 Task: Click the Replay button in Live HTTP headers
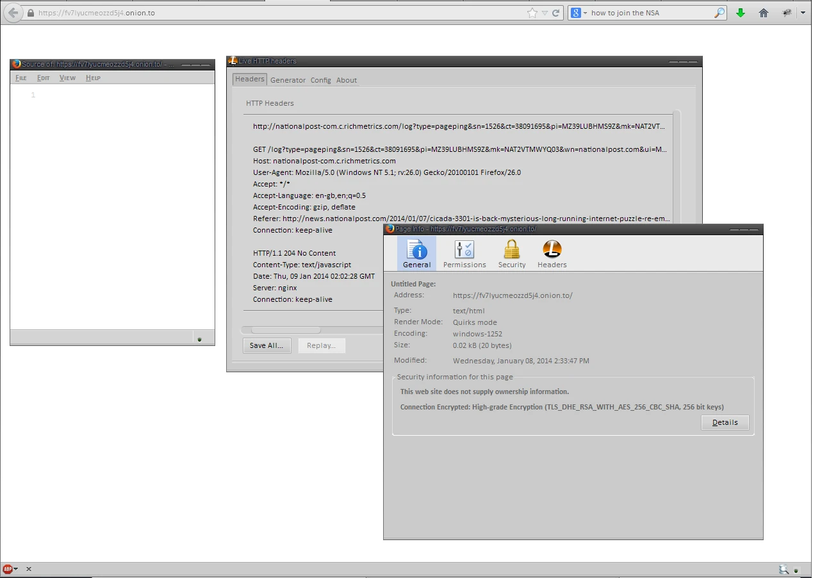322,345
